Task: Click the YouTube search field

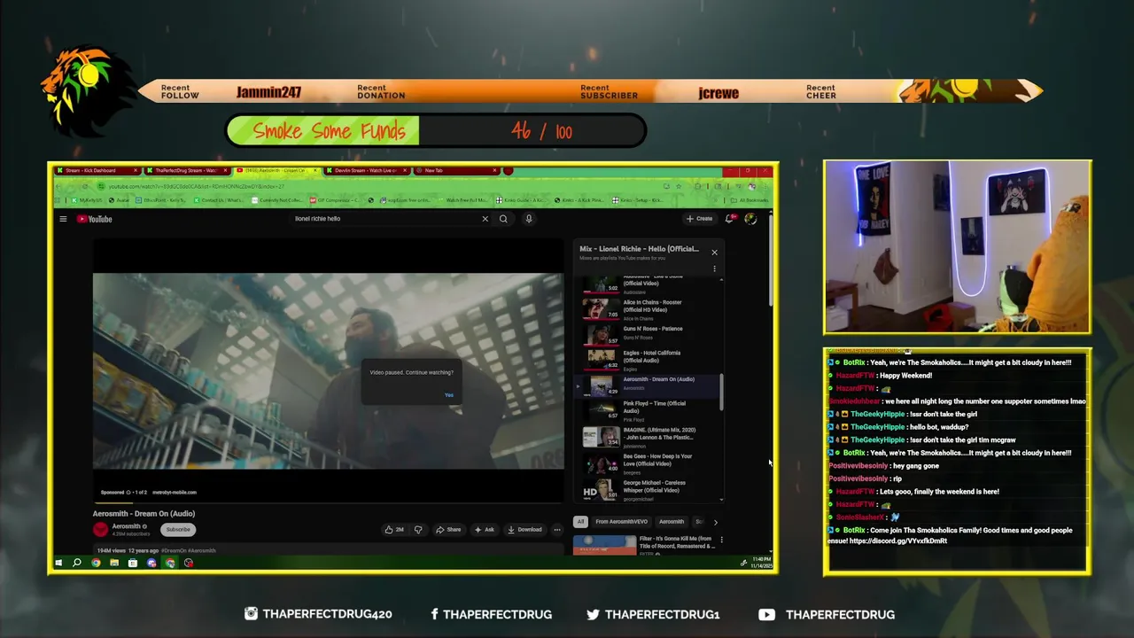Action: pyautogui.click(x=385, y=219)
